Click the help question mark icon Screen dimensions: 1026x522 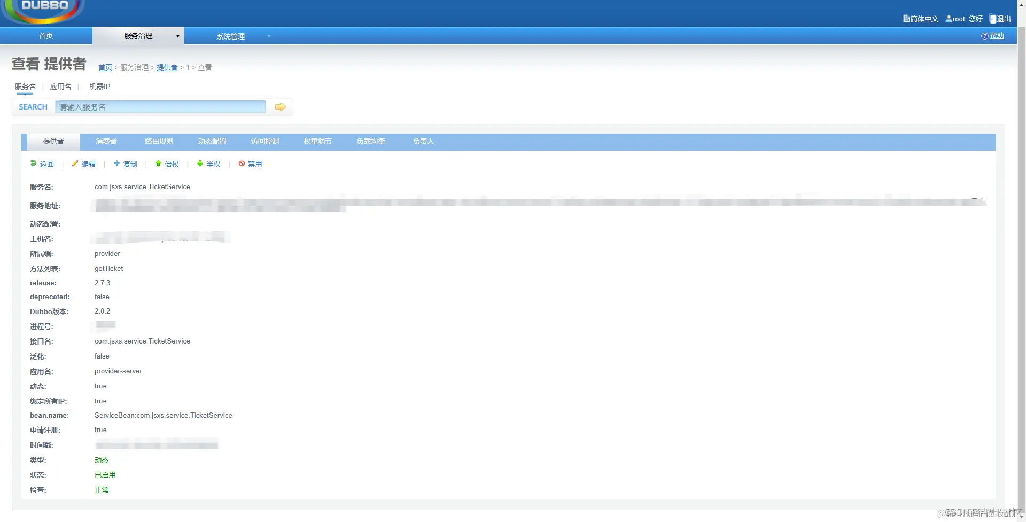tap(984, 36)
